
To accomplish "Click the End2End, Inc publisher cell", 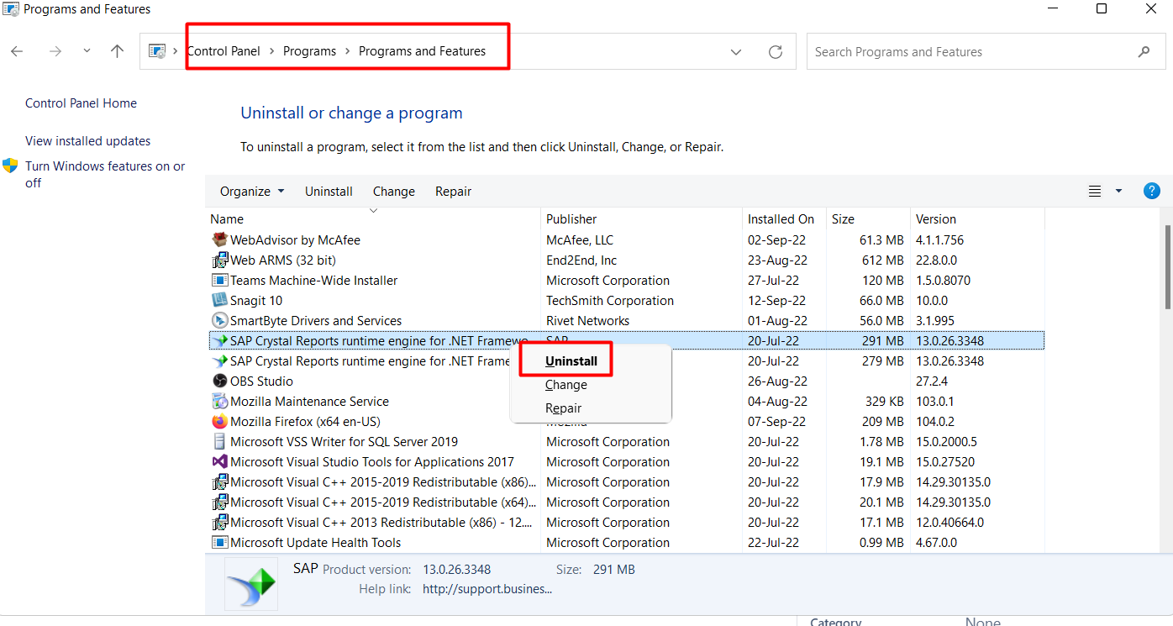I will click(x=581, y=260).
